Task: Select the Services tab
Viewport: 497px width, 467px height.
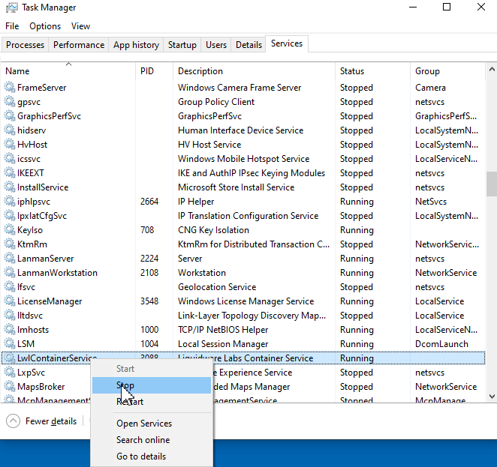Action: click(x=287, y=43)
